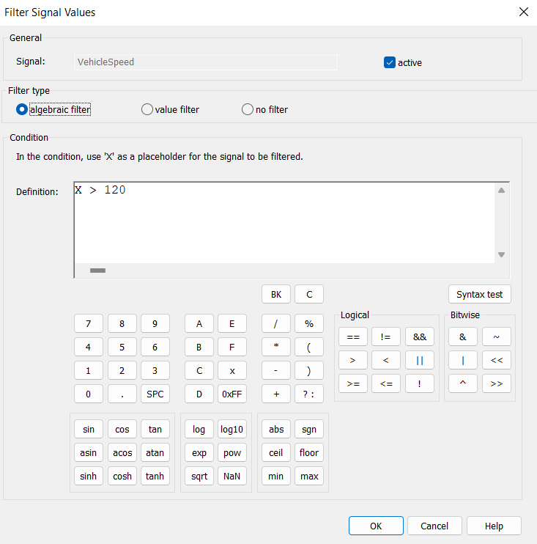Click the horizontal scrollbar thumb in Definition
537x544 pixels.
[x=97, y=271]
